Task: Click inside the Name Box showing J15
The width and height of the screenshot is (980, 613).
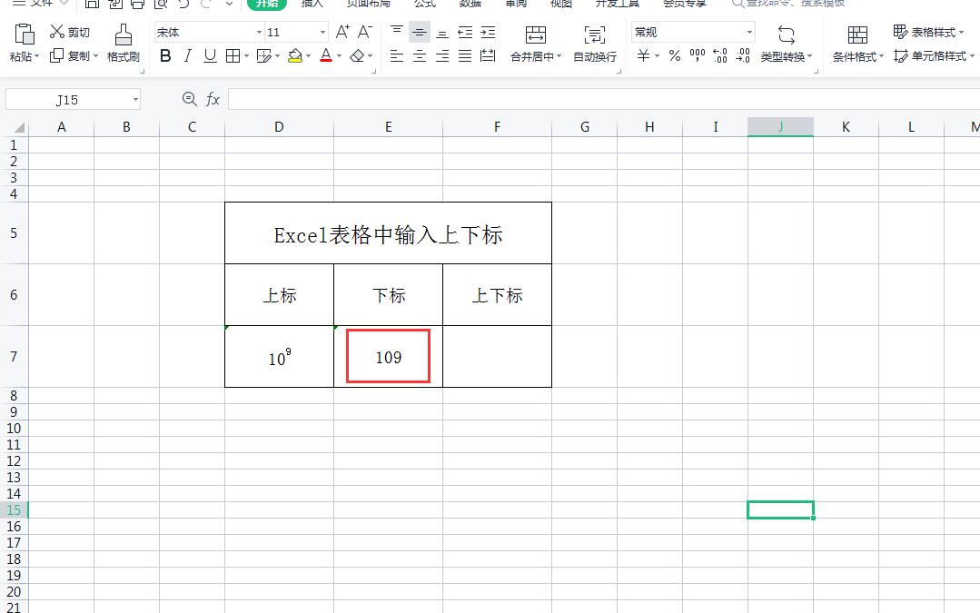Action: 67,99
